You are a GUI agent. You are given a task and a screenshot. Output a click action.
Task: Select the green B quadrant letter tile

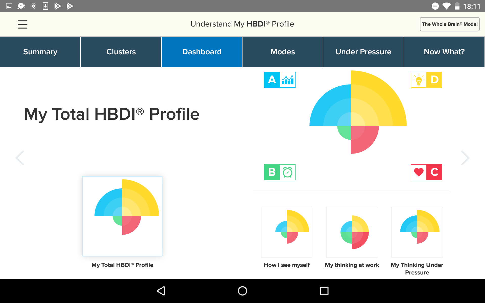point(272,172)
